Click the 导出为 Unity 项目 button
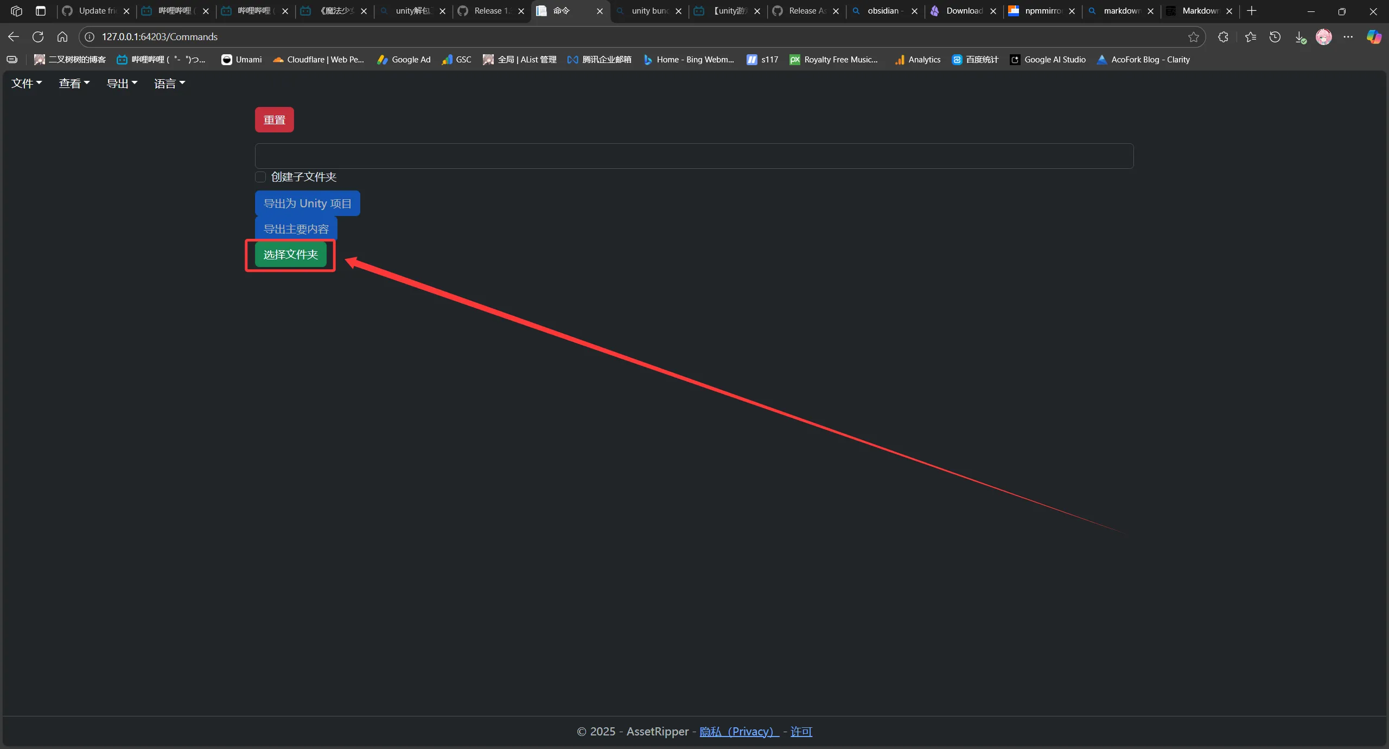Viewport: 1389px width, 749px height. point(307,204)
